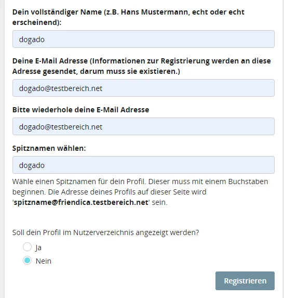Image resolution: width=284 pixels, height=298 pixels.
Task: Focus the first E-Mail address field
Action: 143,88
